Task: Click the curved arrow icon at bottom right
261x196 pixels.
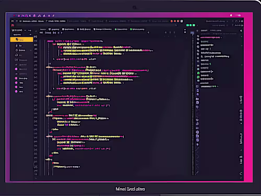Action: click(241, 174)
